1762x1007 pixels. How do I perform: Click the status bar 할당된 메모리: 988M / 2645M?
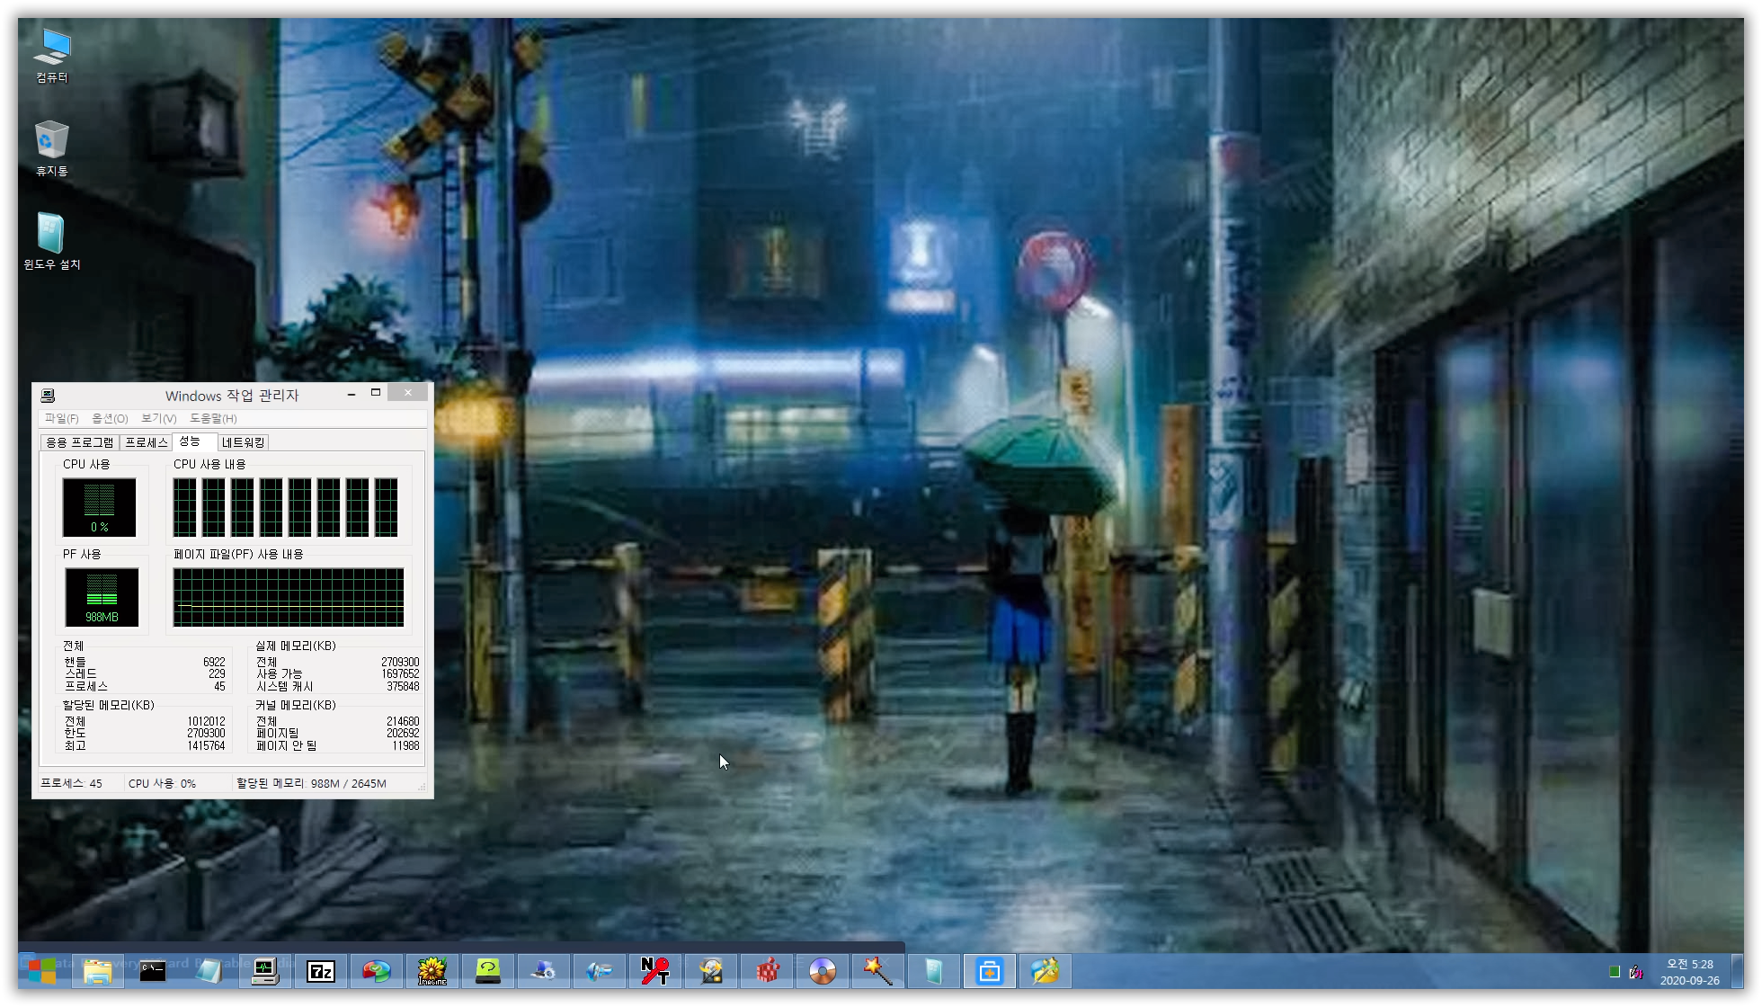pos(311,783)
